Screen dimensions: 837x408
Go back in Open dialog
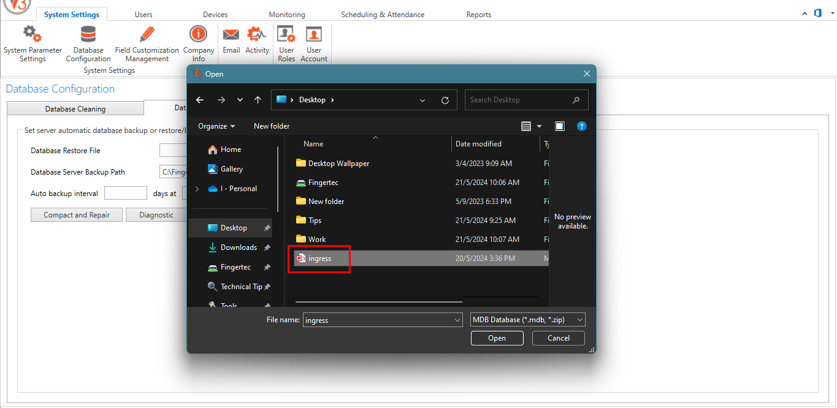coord(200,100)
